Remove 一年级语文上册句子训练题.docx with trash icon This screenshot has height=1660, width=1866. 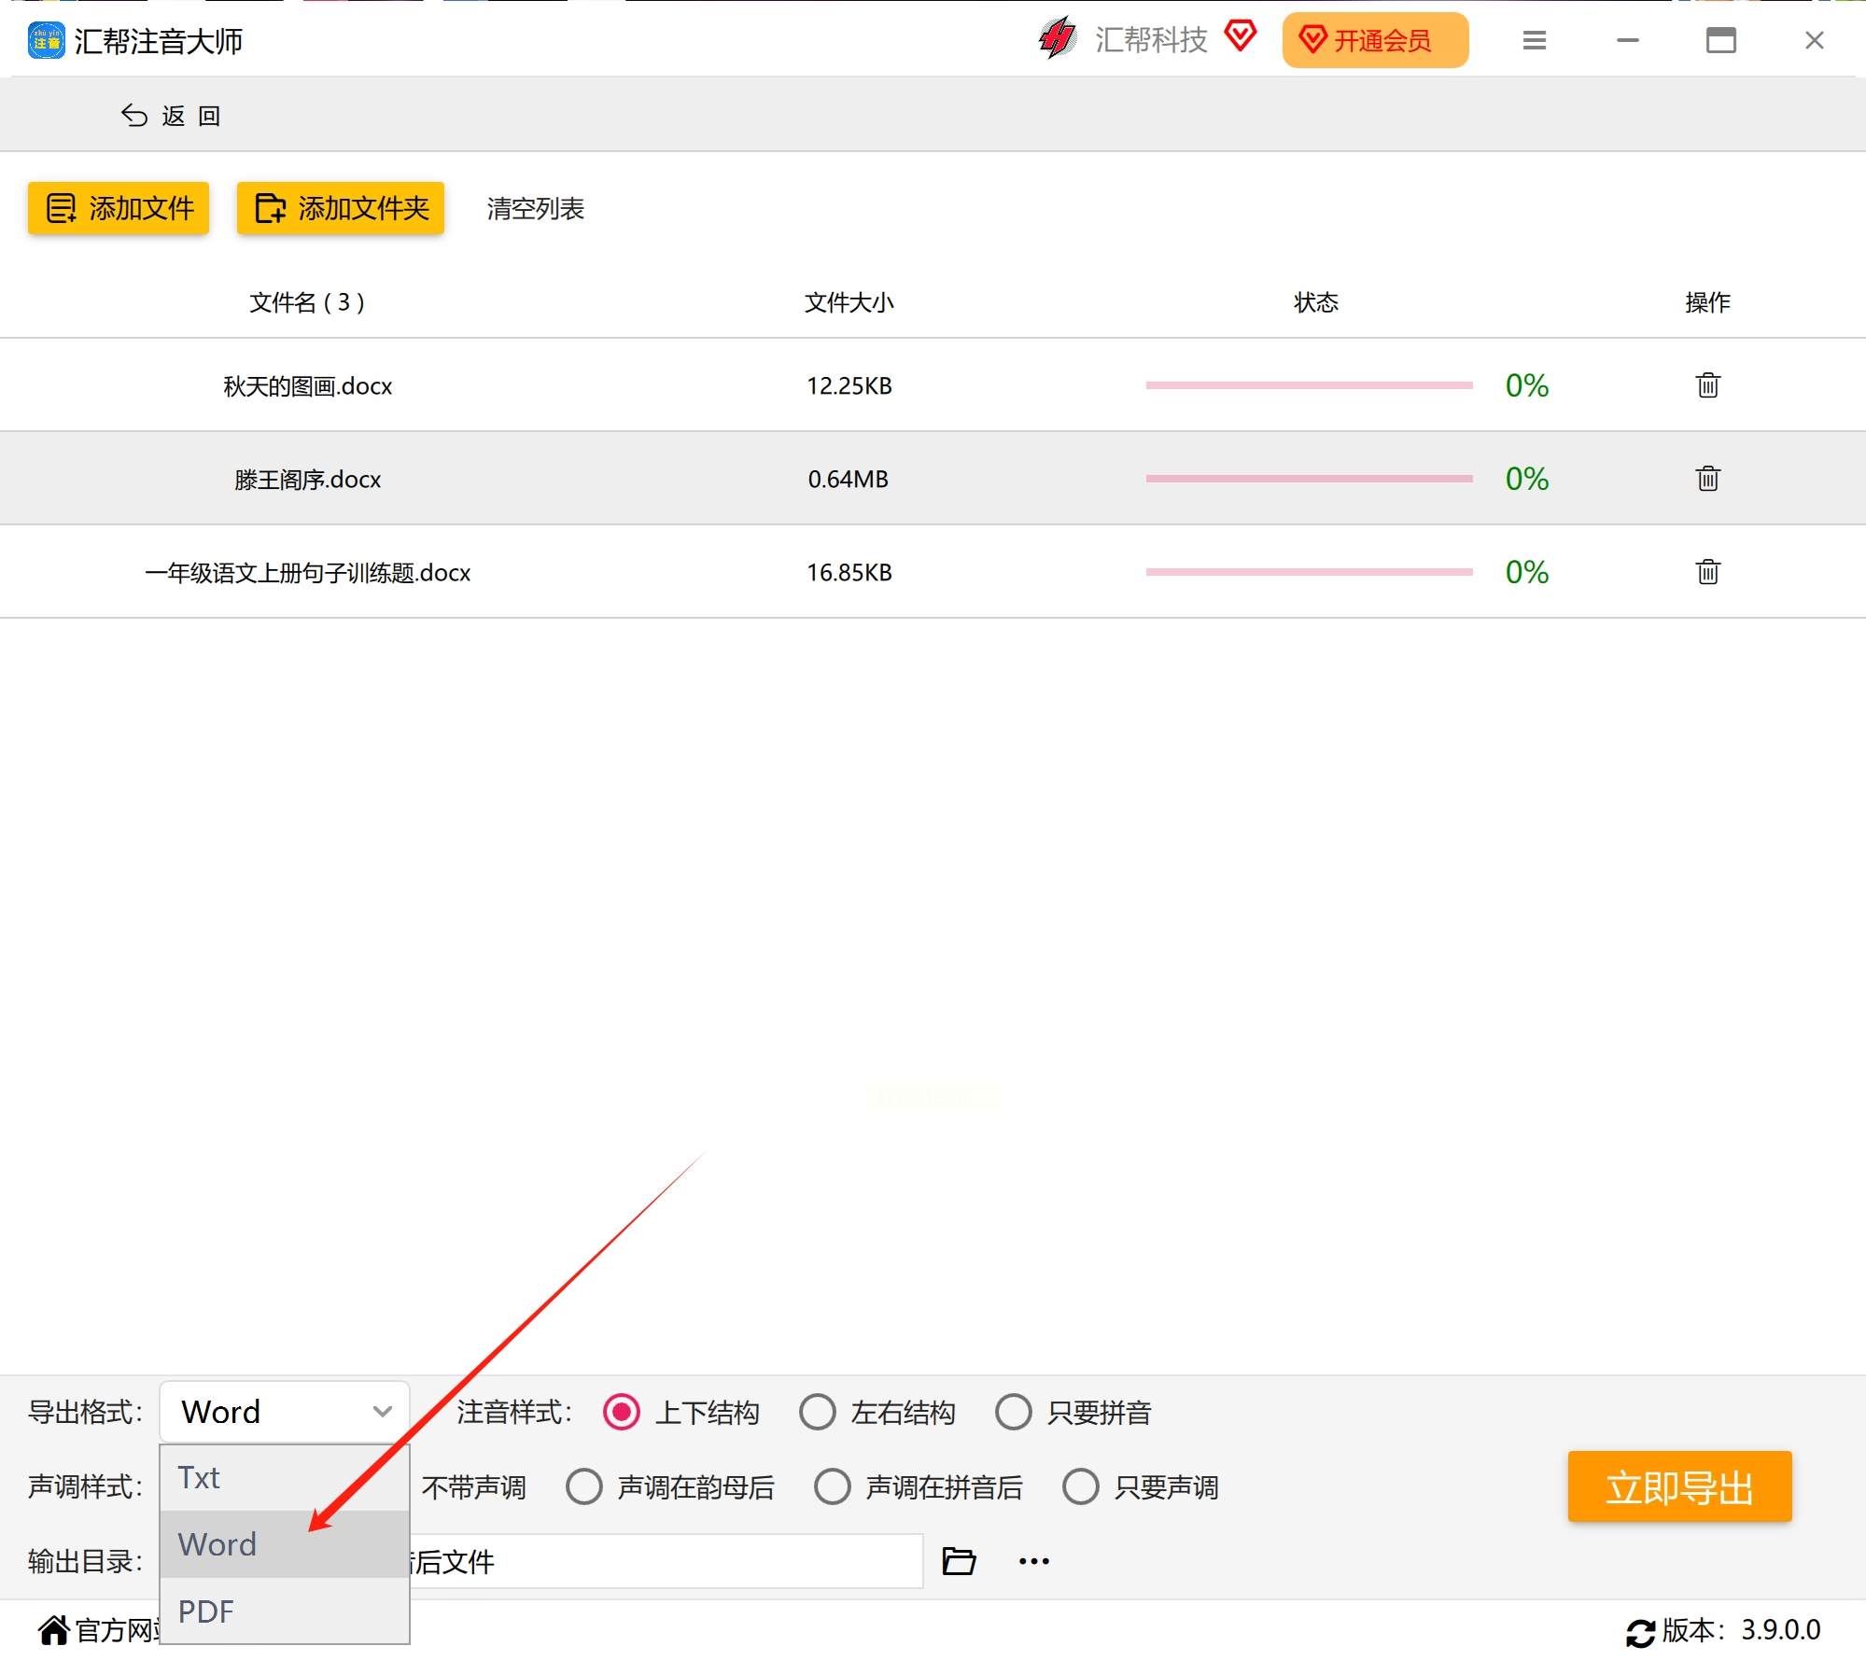point(1707,572)
